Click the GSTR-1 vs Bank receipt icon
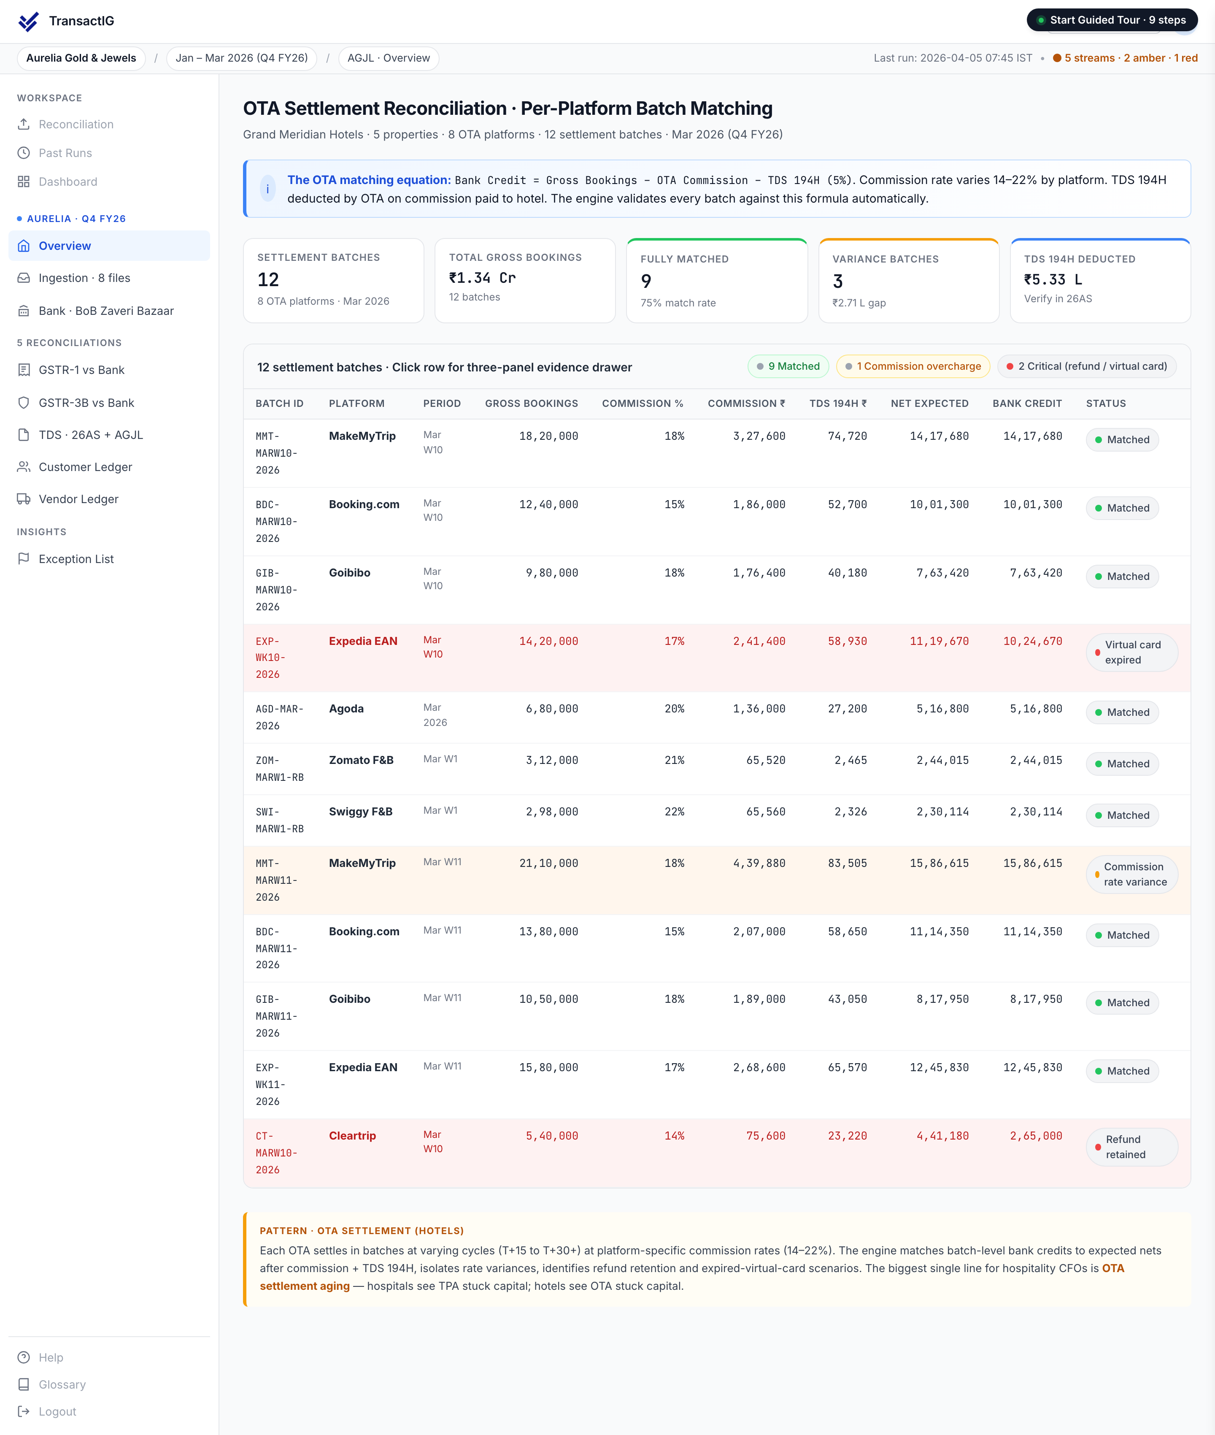1215x1435 pixels. click(24, 370)
